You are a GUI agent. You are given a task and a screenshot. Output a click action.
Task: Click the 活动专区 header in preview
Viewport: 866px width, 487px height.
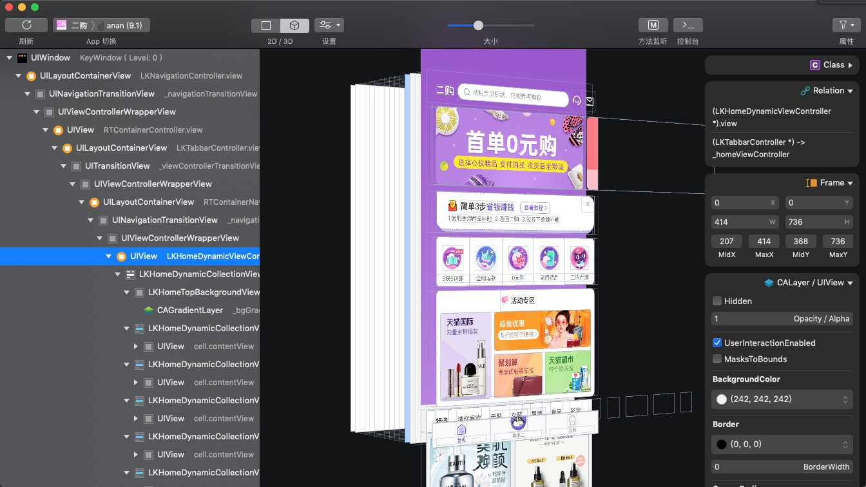517,300
